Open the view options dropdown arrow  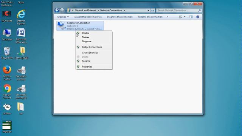click(185, 17)
